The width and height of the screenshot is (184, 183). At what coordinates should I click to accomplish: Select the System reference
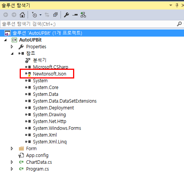point(40,81)
